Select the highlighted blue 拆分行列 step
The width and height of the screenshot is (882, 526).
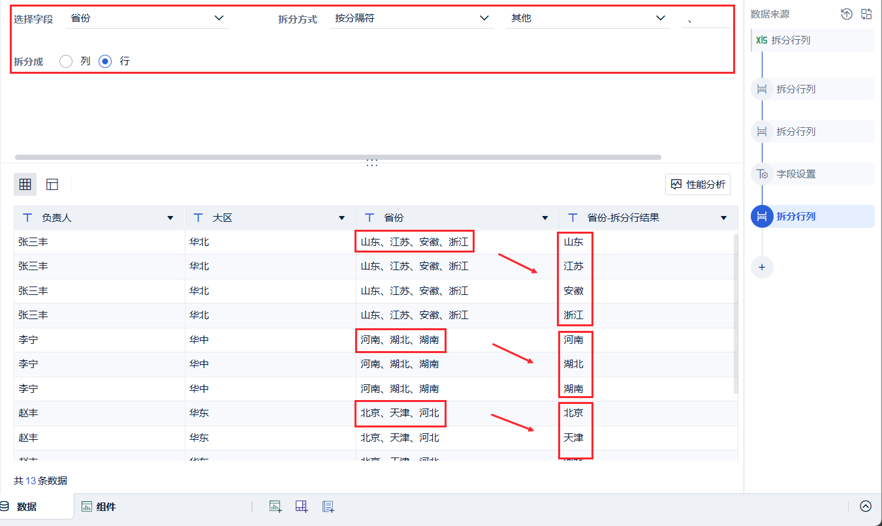click(x=813, y=216)
